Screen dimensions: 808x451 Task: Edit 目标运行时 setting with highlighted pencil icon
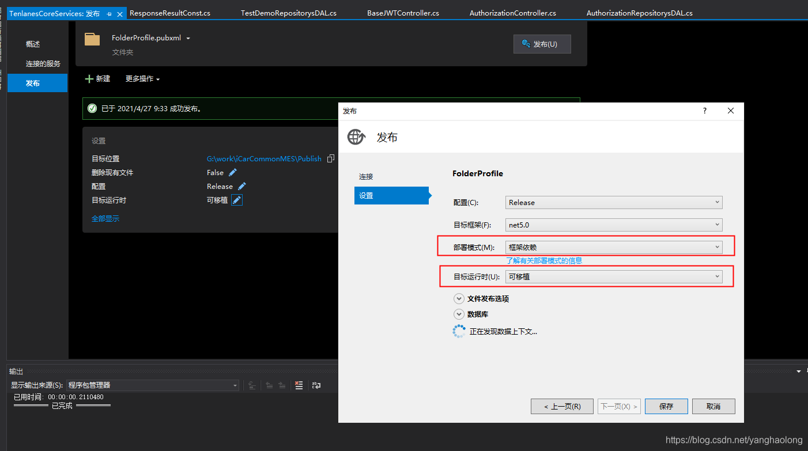coord(237,200)
